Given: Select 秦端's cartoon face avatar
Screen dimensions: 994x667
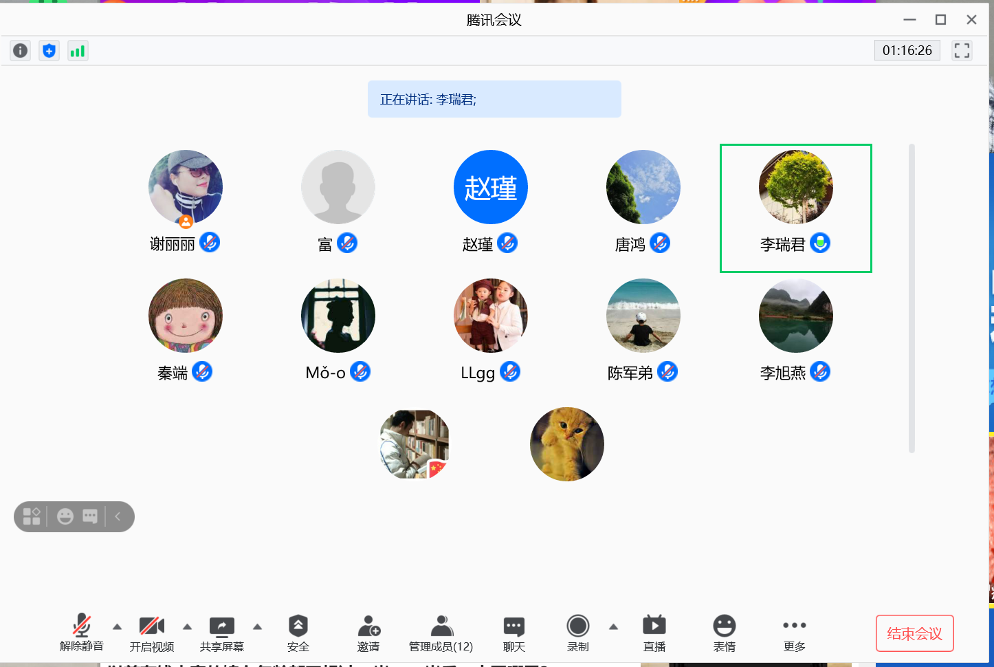Looking at the screenshot, I should tap(186, 316).
